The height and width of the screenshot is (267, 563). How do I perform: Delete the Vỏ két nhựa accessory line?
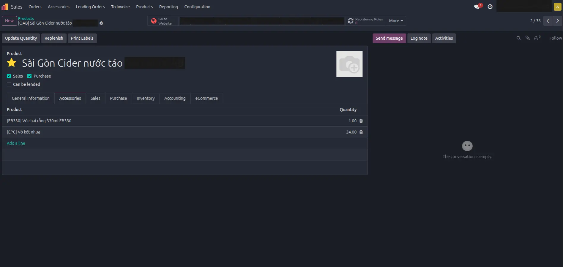click(x=361, y=132)
